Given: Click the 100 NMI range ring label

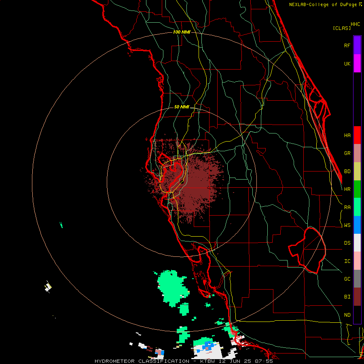Looking at the screenshot, I should click(x=182, y=32).
